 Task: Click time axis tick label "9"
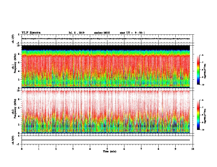(x=175, y=149)
